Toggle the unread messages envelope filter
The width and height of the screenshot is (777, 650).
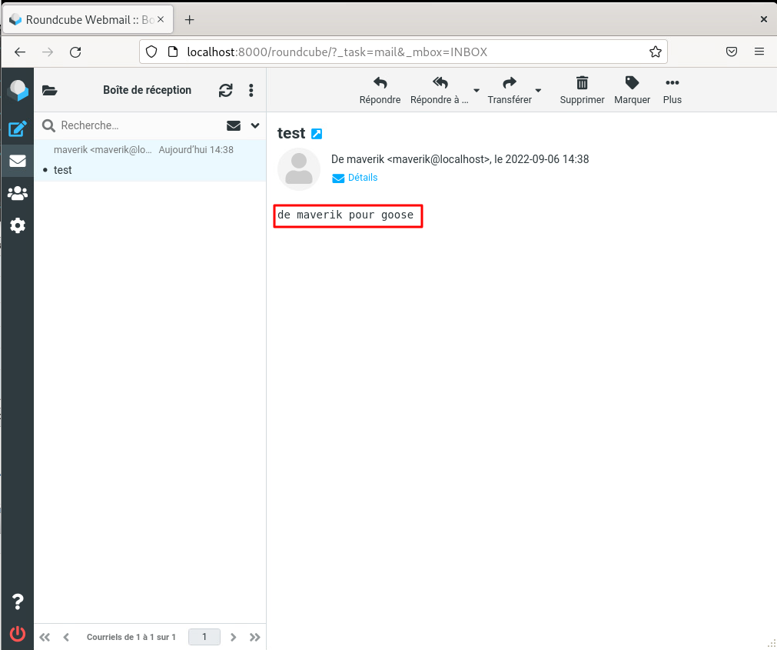(x=234, y=125)
